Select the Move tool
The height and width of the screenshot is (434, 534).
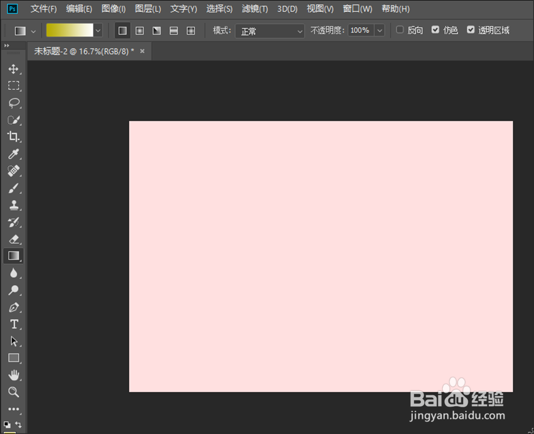(14, 69)
